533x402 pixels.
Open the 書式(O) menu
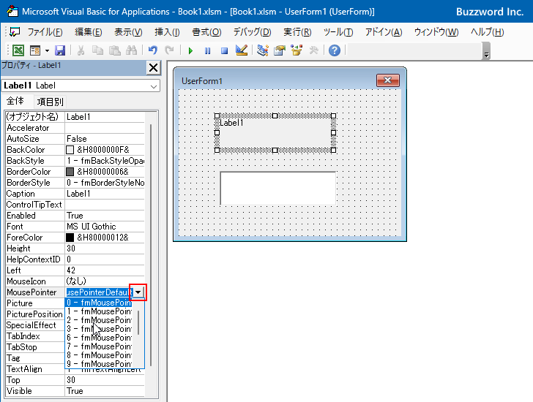(x=206, y=32)
